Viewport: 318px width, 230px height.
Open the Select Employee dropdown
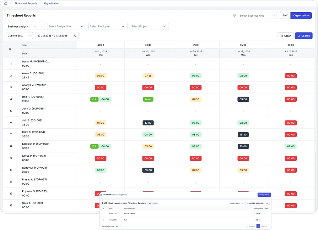pyautogui.click(x=108, y=26)
